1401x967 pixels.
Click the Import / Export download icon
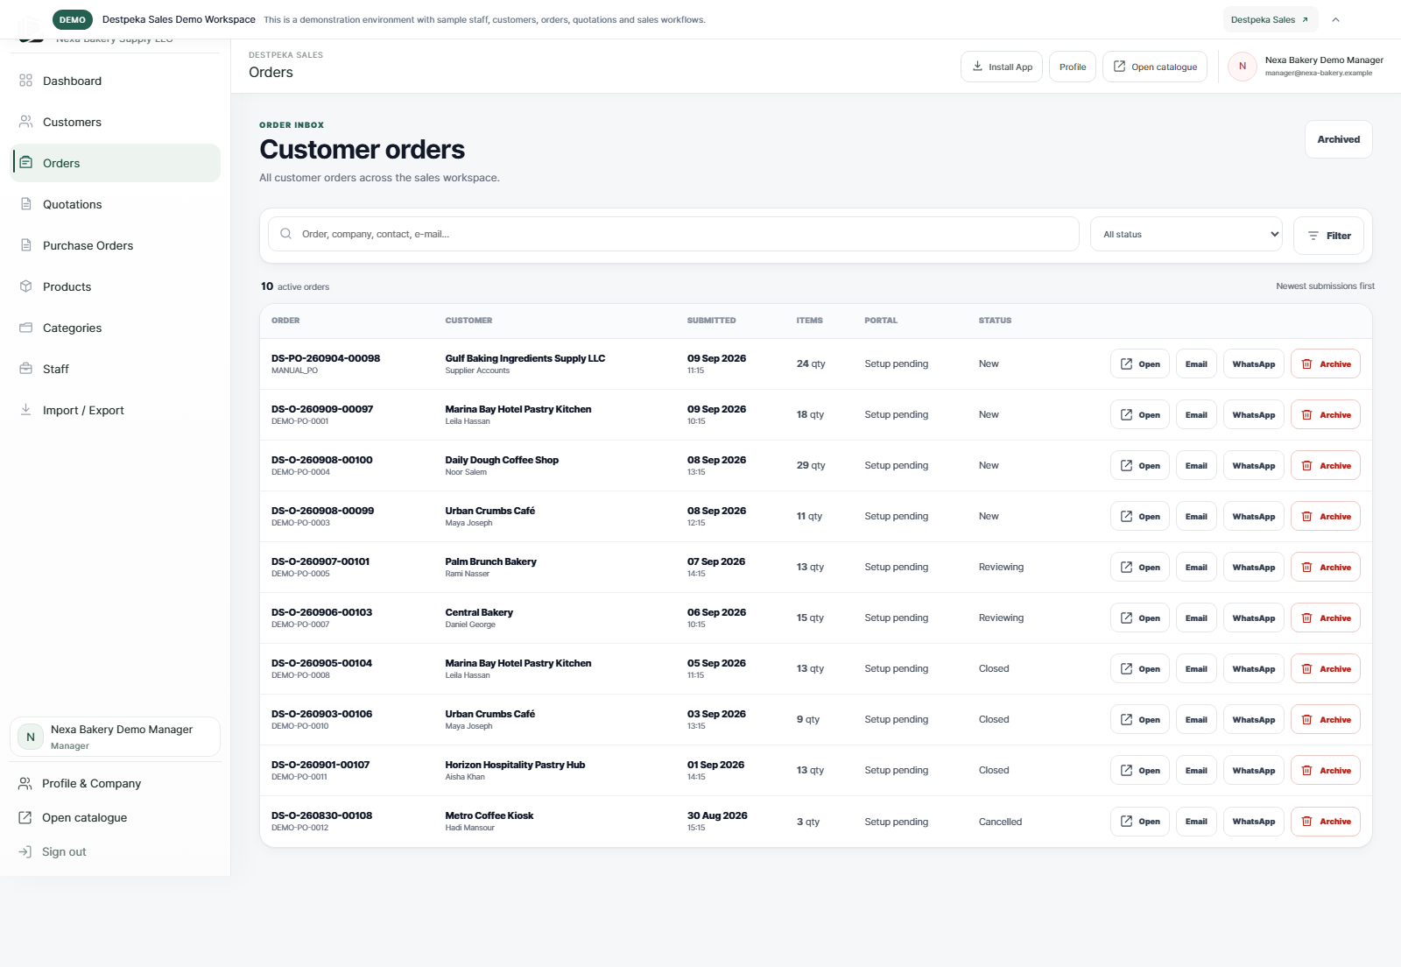pos(25,410)
